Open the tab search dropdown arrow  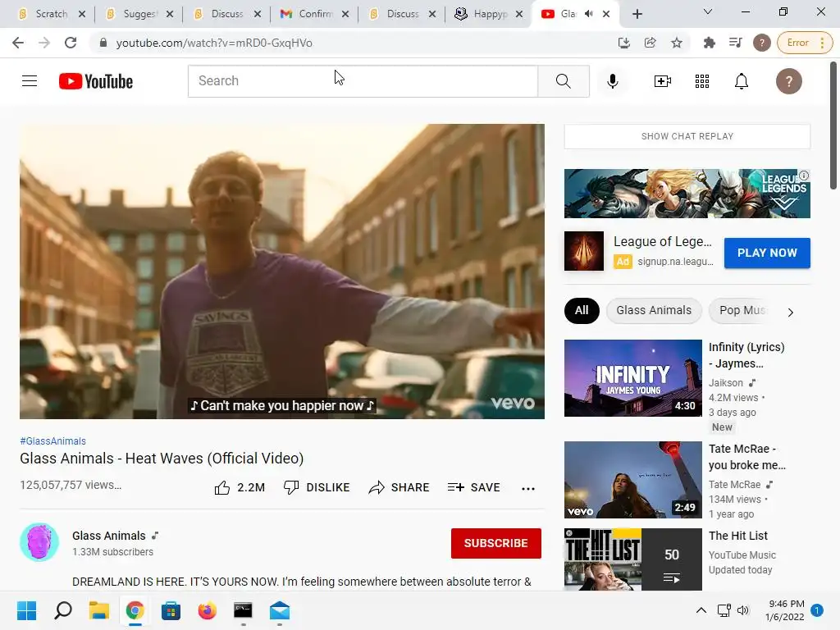point(708,11)
